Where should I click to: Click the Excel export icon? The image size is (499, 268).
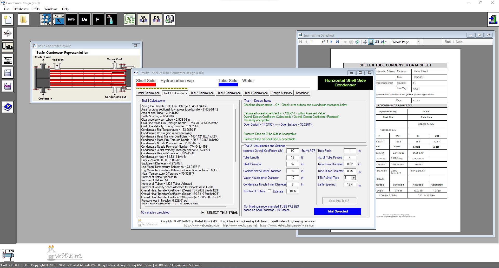[130, 19]
